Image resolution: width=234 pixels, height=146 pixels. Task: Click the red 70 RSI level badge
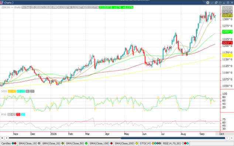coord(18,115)
